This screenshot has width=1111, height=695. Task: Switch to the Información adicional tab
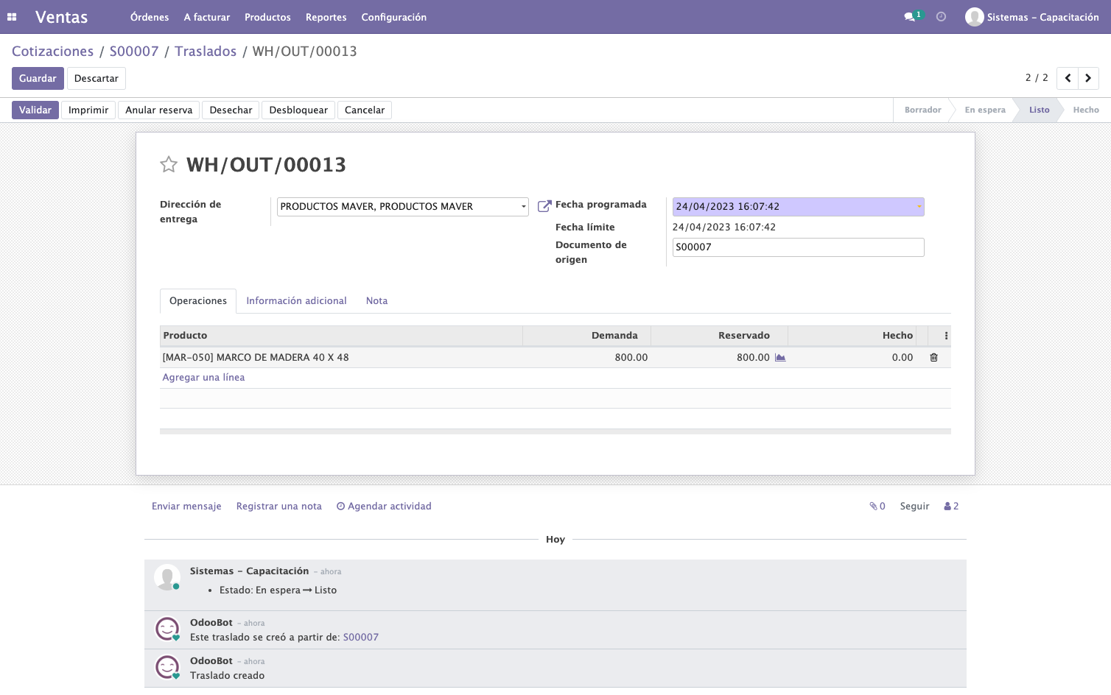(296, 301)
